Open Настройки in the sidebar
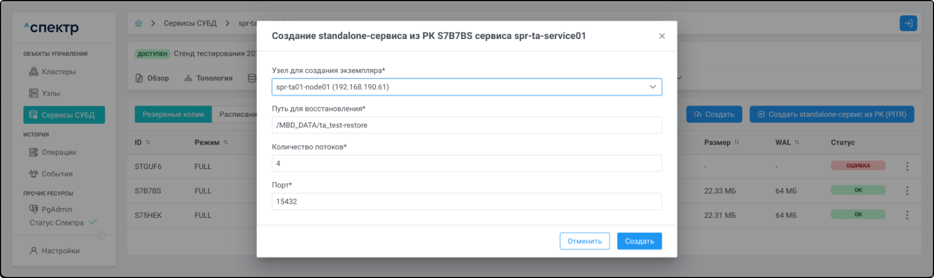Image resolution: width=934 pixels, height=278 pixels. pyautogui.click(x=60, y=250)
